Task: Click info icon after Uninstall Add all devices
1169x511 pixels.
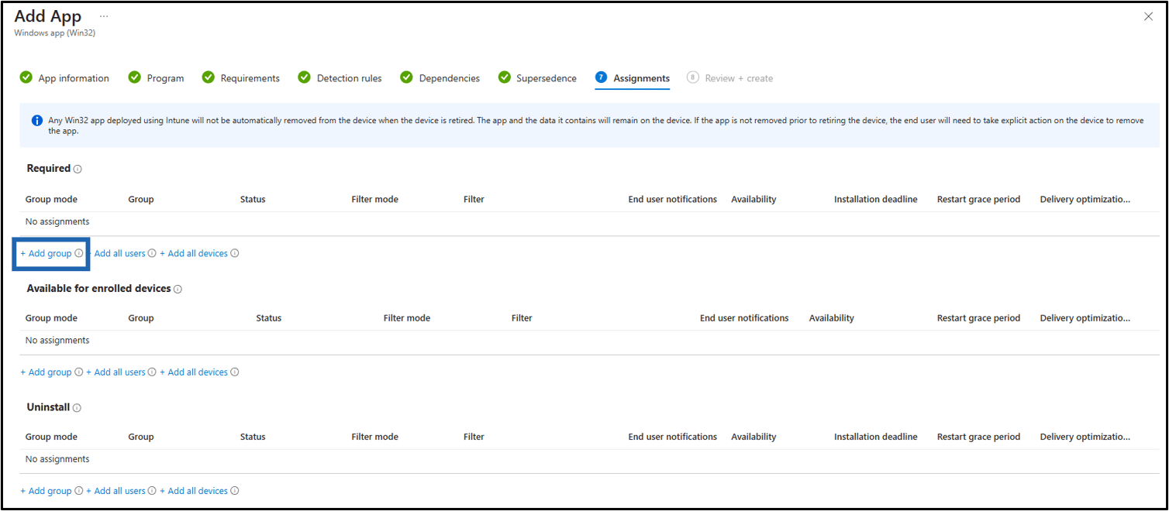Action: pos(234,491)
